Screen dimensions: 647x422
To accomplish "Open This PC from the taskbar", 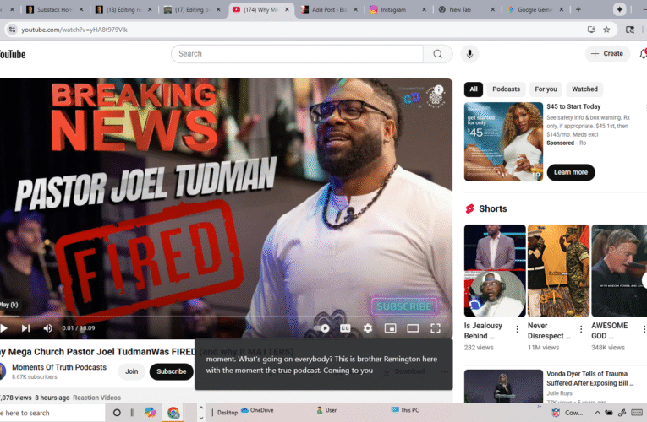I will (x=405, y=410).
